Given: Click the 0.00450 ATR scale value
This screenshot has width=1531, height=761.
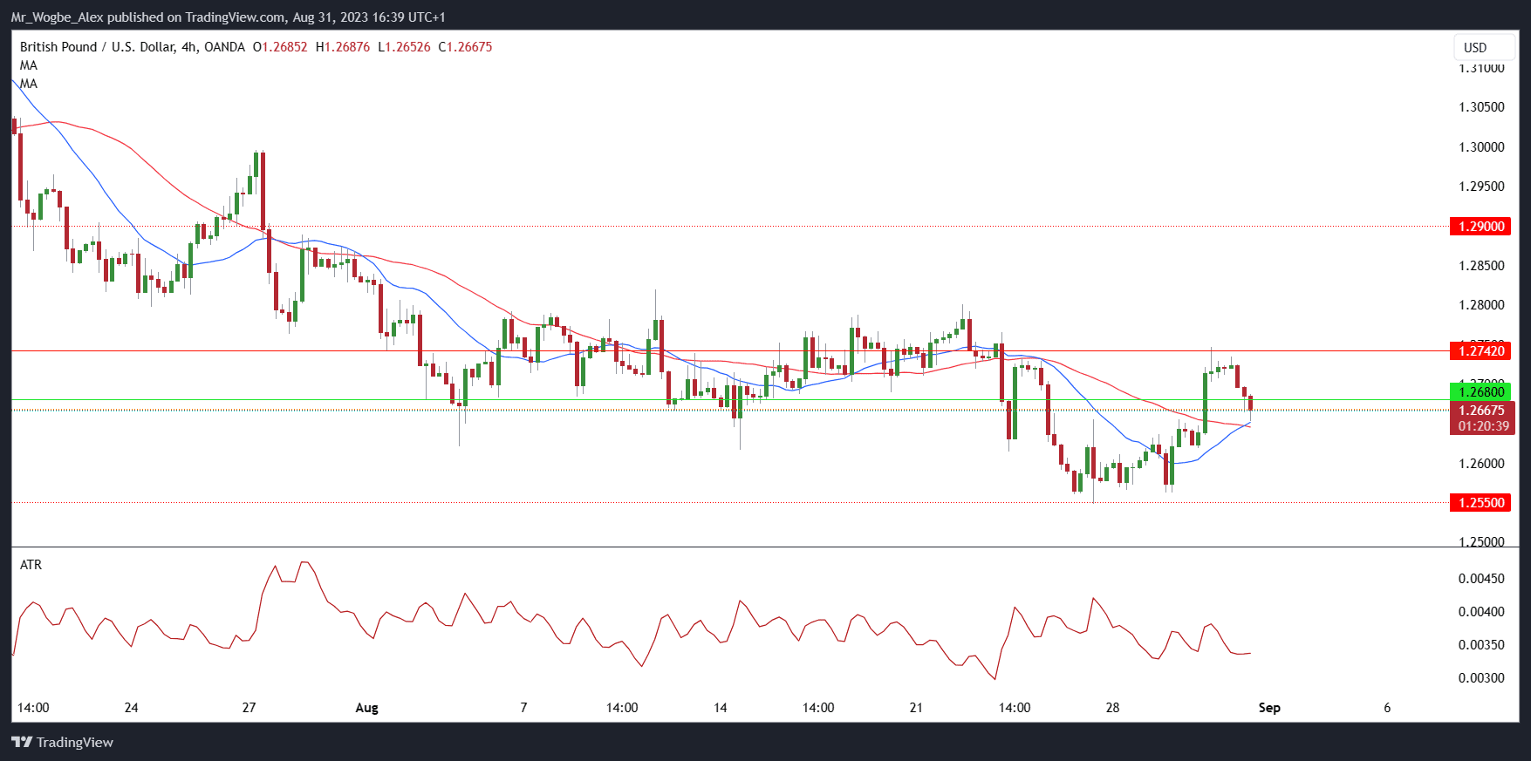Looking at the screenshot, I should (1481, 579).
